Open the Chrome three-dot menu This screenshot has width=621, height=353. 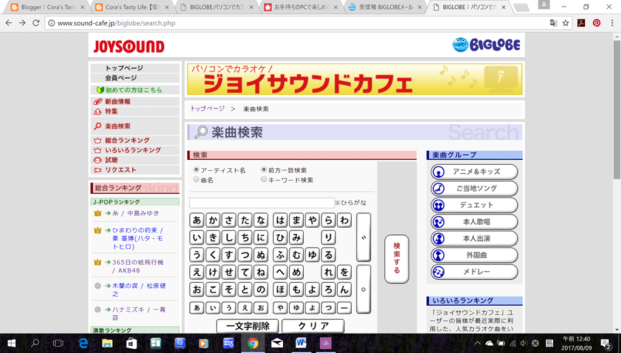[612, 23]
